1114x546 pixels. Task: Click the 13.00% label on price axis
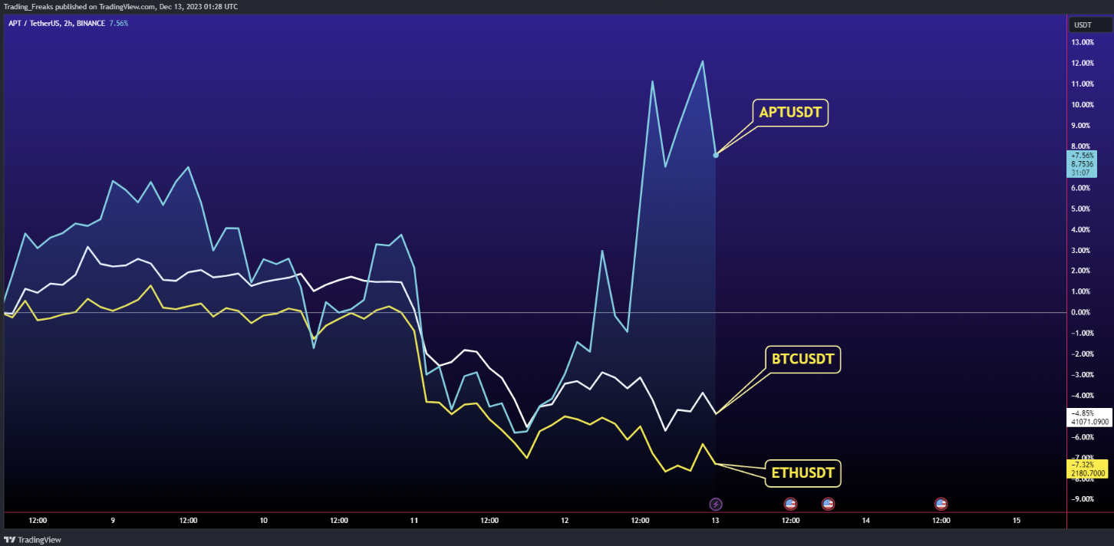coord(1083,42)
